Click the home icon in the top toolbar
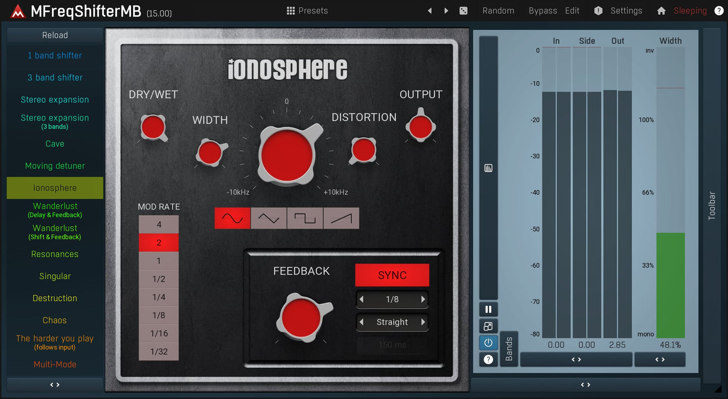728x399 pixels. click(x=661, y=10)
